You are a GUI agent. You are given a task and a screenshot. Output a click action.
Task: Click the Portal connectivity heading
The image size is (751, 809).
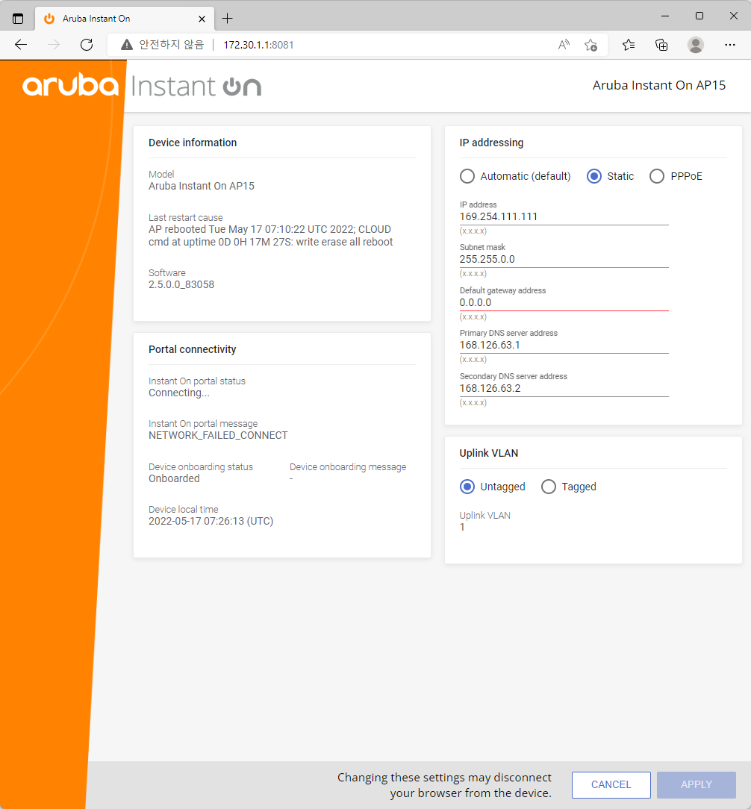192,350
